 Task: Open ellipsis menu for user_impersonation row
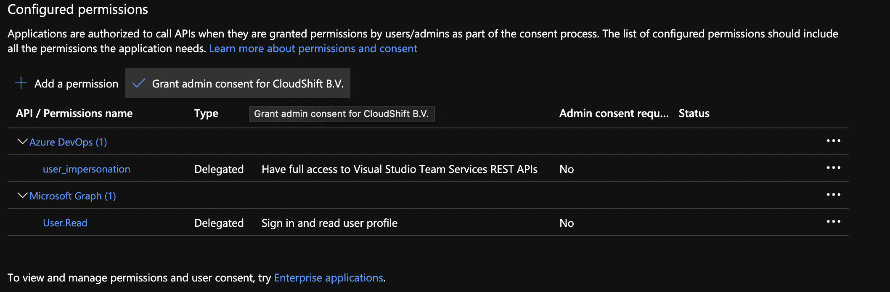833,168
